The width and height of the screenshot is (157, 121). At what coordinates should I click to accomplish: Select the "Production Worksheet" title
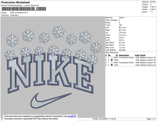click(15, 3)
